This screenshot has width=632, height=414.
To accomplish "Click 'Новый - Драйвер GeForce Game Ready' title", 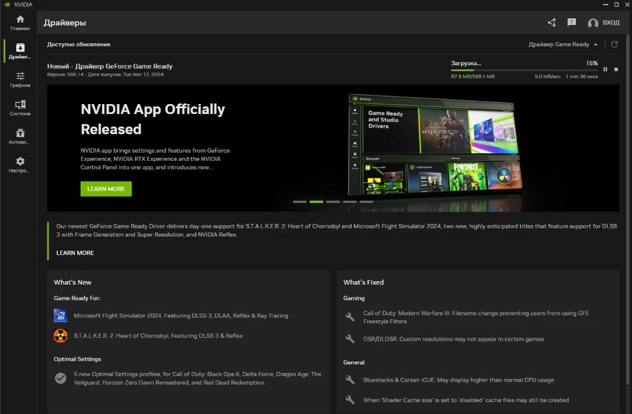I will 109,66.
